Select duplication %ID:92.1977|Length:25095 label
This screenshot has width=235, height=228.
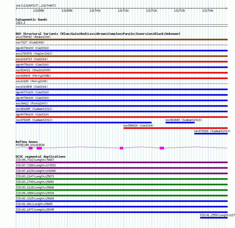[35, 210]
